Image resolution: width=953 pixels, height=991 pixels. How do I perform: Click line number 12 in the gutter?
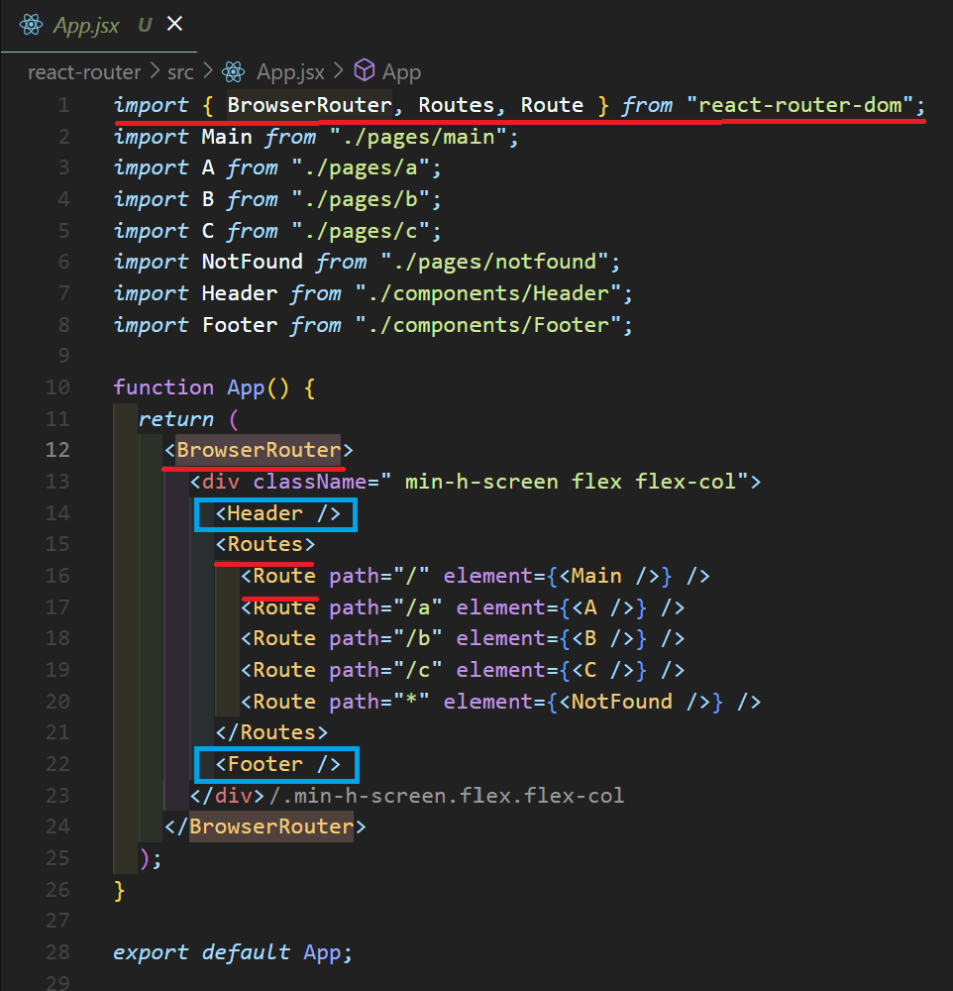pyautogui.click(x=57, y=450)
